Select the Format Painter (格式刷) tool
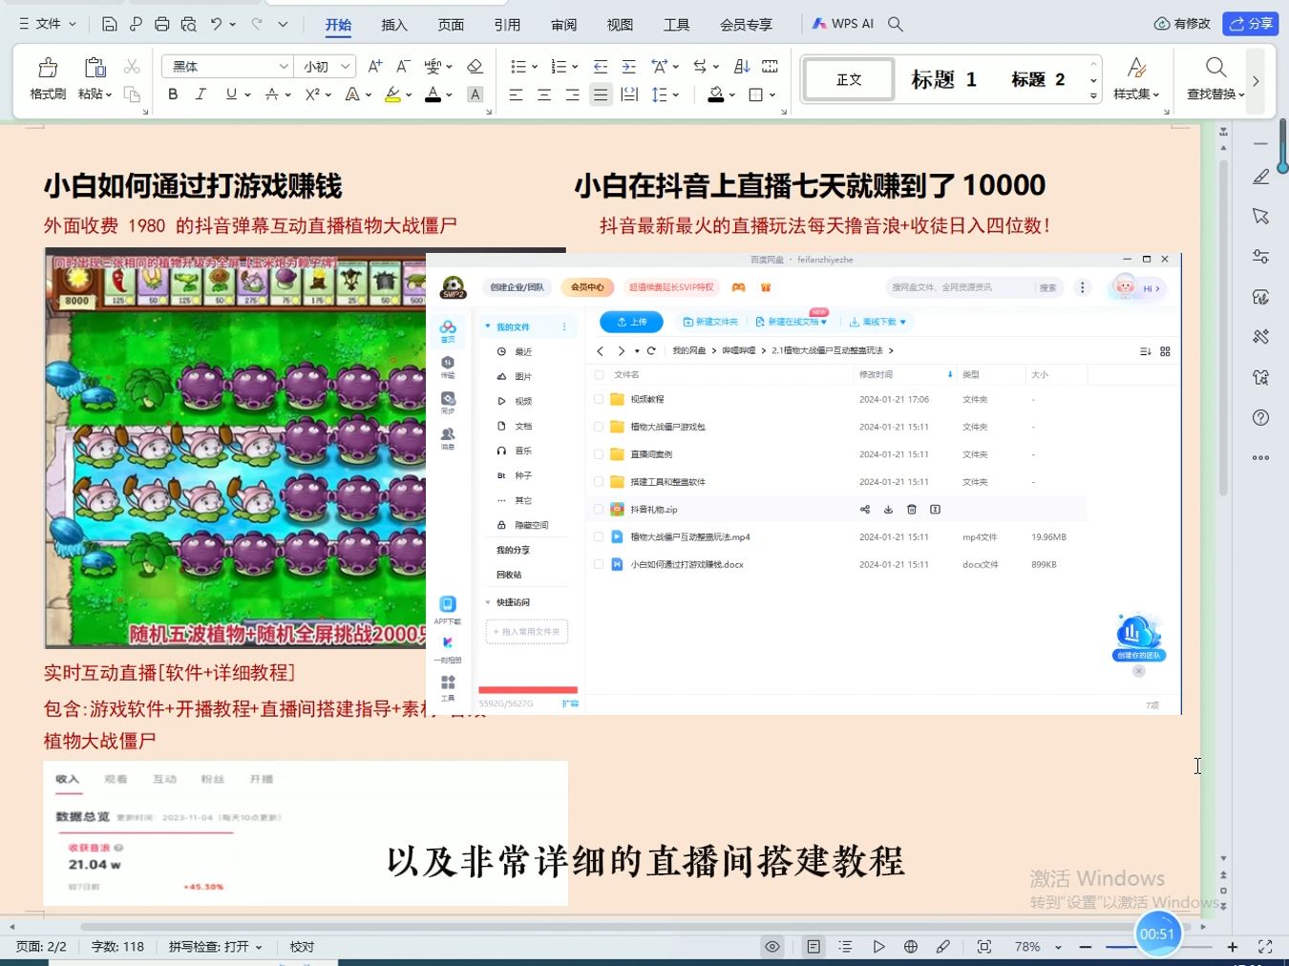Viewport: 1289px width, 966px height. point(48,78)
